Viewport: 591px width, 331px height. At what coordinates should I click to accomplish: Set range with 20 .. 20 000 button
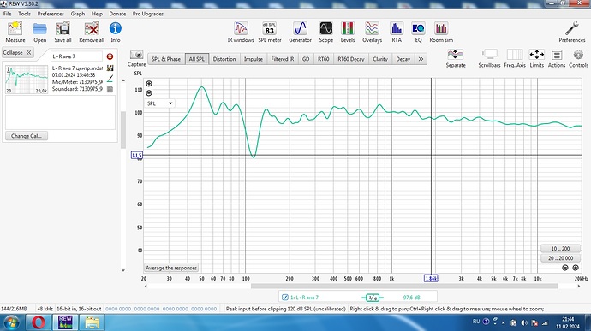pyautogui.click(x=560, y=258)
